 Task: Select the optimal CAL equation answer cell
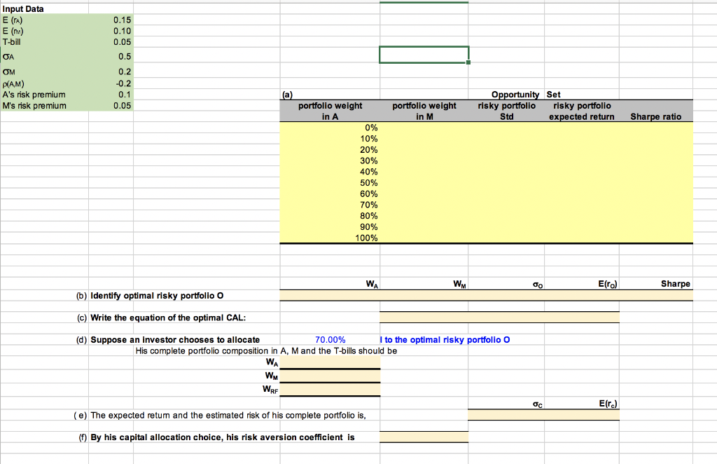(499, 317)
